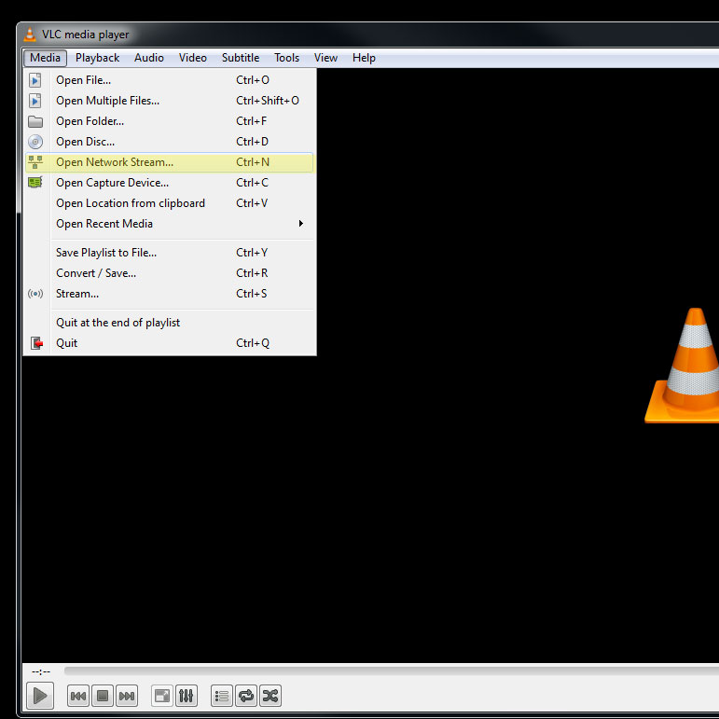Screen dimensions: 719x719
Task: Click the elapsed time label
Action: click(41, 671)
